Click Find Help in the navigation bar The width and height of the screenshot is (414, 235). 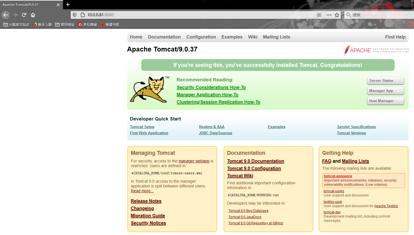coord(395,37)
